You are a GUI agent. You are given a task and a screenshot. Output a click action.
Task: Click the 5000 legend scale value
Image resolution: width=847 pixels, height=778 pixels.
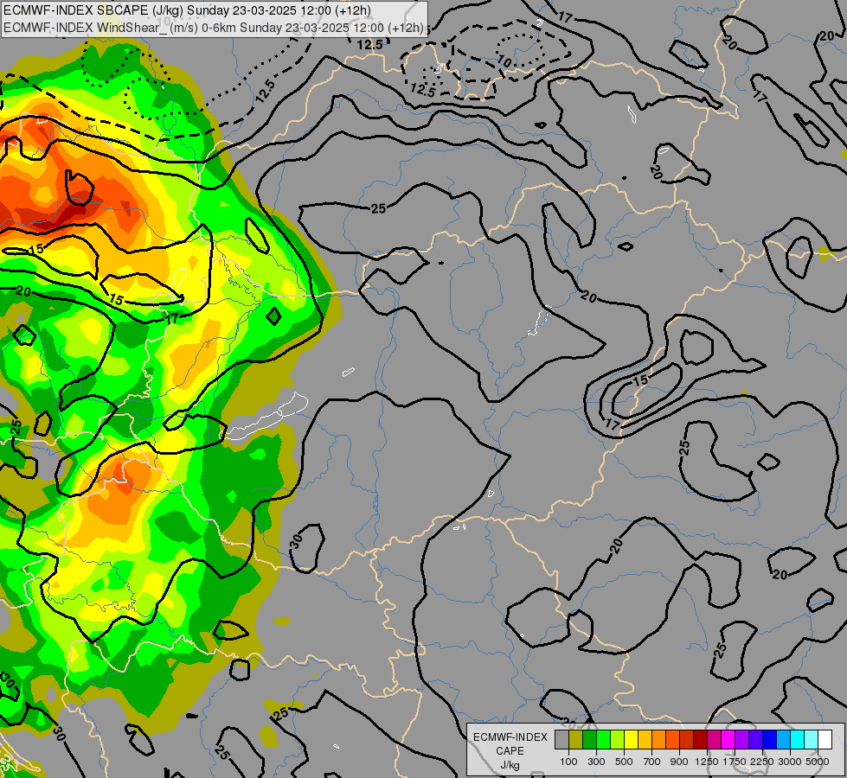click(x=818, y=762)
